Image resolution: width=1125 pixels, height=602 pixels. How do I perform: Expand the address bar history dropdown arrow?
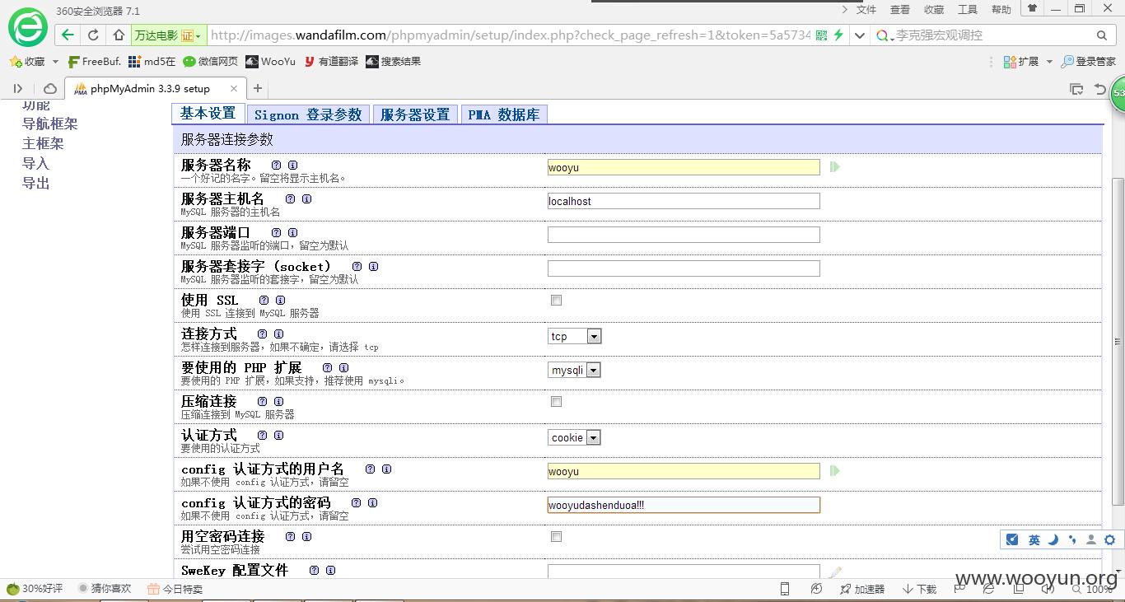pyautogui.click(x=859, y=35)
